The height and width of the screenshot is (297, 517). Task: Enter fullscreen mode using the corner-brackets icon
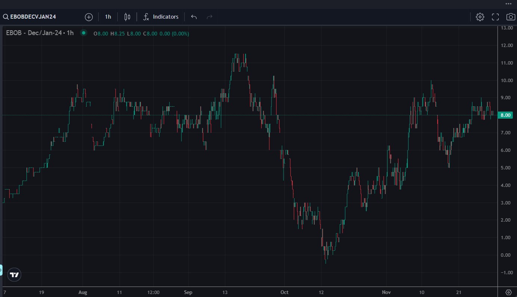tap(495, 17)
